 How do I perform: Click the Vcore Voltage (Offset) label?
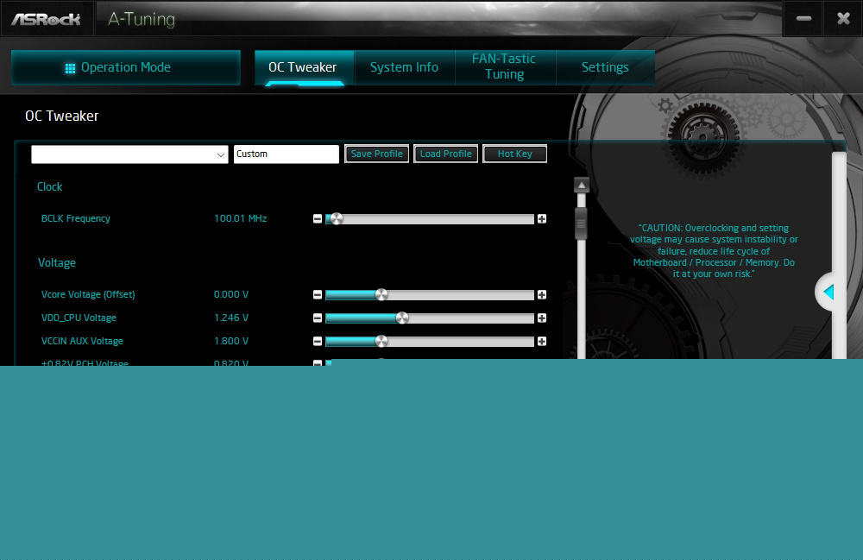click(x=88, y=295)
